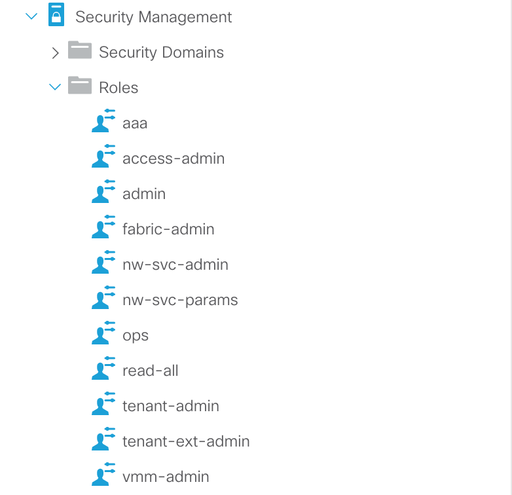Open the vmm-admin role entry
The height and width of the screenshot is (495, 512).
click(166, 477)
